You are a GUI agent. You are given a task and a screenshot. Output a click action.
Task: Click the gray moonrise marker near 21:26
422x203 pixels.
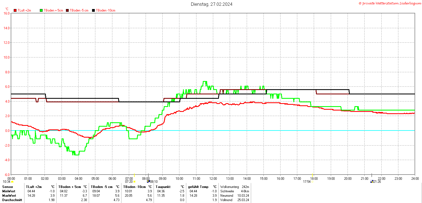click(372, 175)
